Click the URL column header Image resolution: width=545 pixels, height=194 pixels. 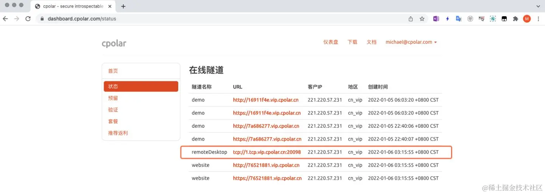[238, 87]
